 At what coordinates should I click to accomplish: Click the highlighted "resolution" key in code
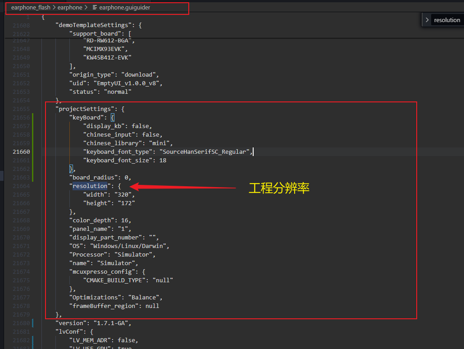(x=90, y=186)
